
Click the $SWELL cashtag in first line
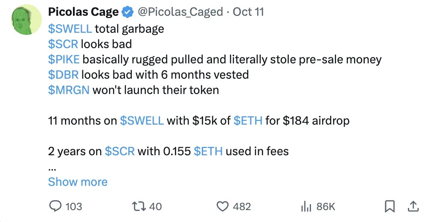point(70,29)
